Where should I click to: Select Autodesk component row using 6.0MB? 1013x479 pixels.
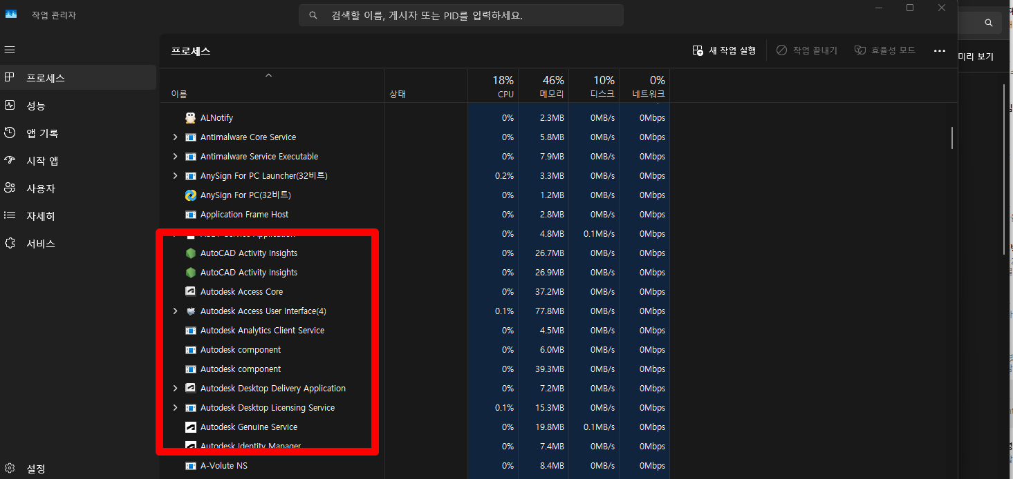tap(415, 350)
